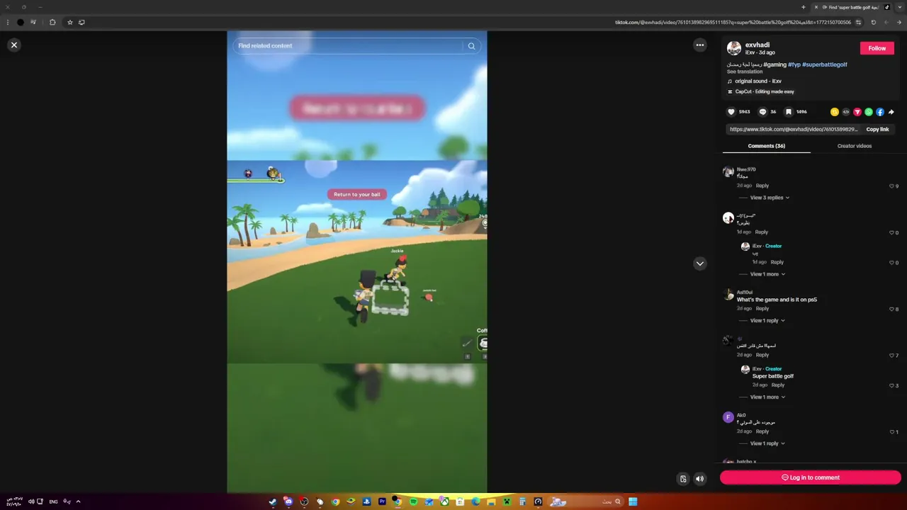907x510 pixels.
Task: Share the video via Facebook icon
Action: (x=880, y=112)
